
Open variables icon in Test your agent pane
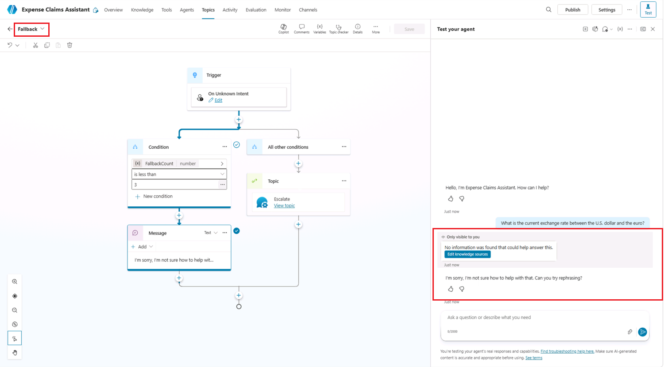pos(620,29)
